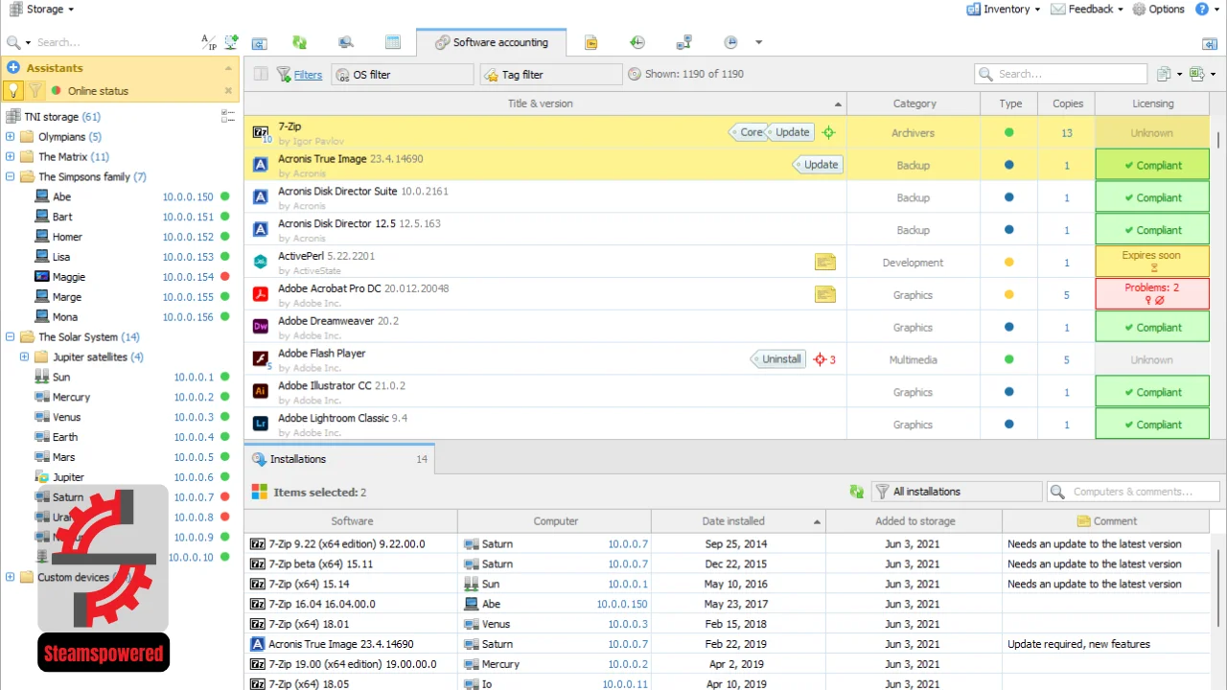Click the blue Help question mark icon
The width and height of the screenshot is (1227, 690).
coord(1202,10)
